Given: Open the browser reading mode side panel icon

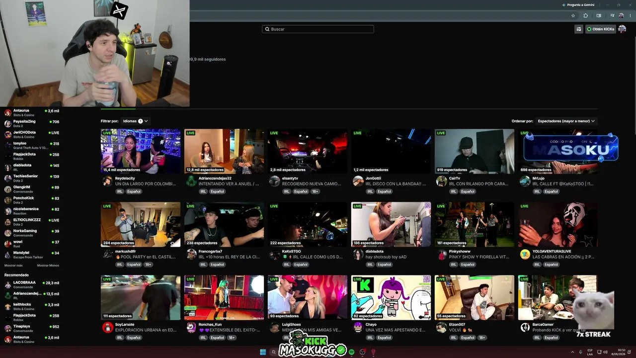Looking at the screenshot, I should pos(599,15).
